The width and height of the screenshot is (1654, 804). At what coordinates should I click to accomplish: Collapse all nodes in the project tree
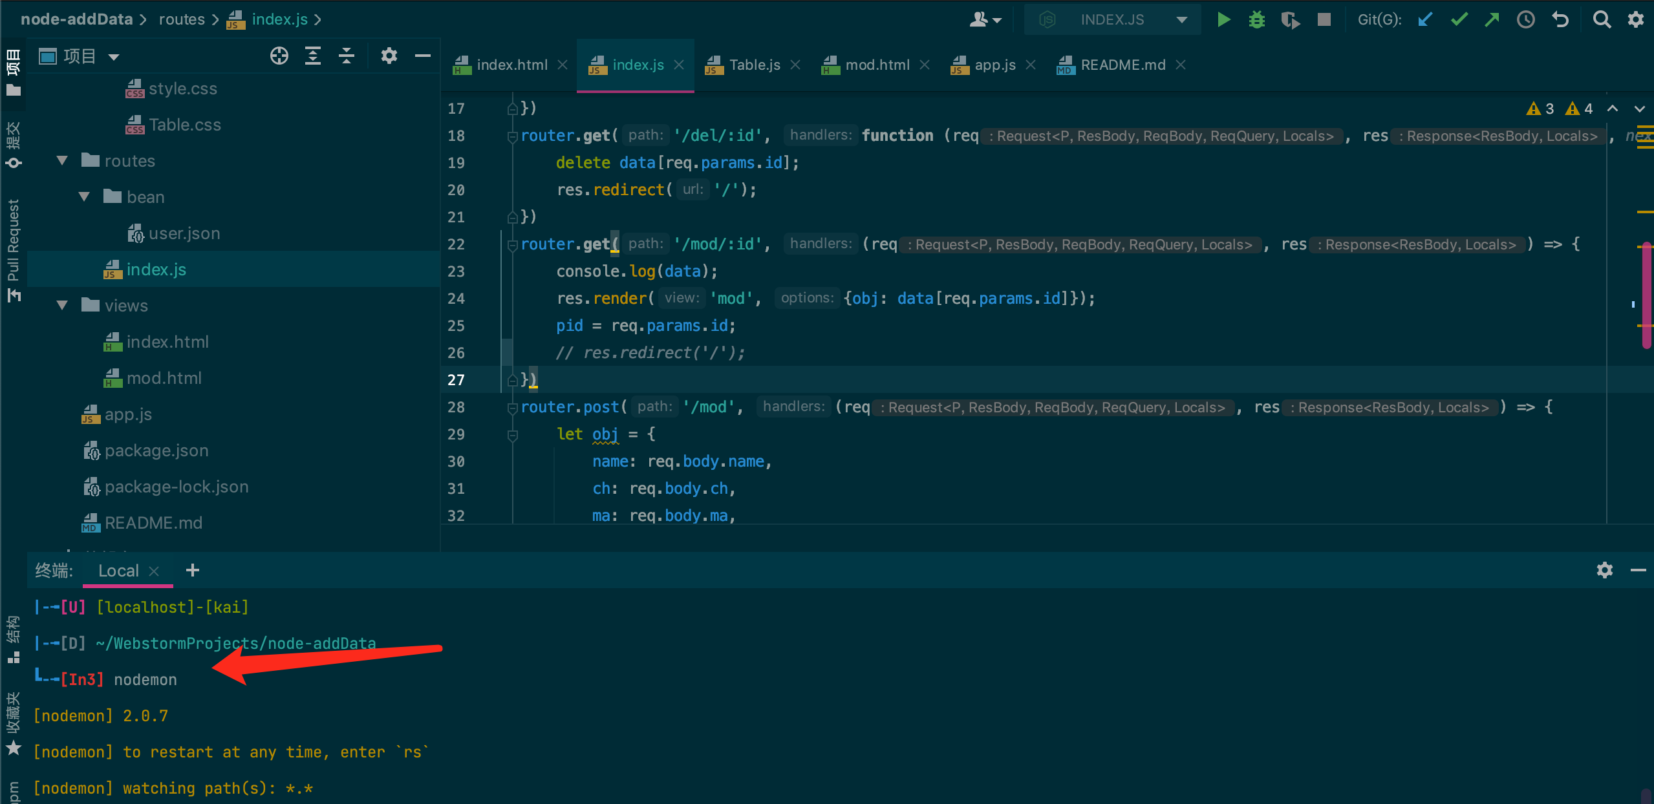[x=347, y=56]
